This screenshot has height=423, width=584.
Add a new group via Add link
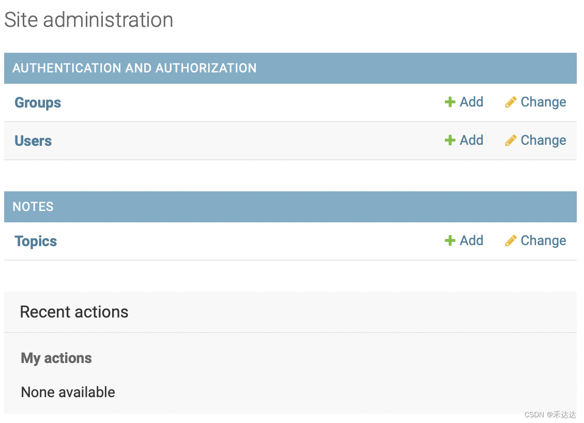click(x=471, y=102)
